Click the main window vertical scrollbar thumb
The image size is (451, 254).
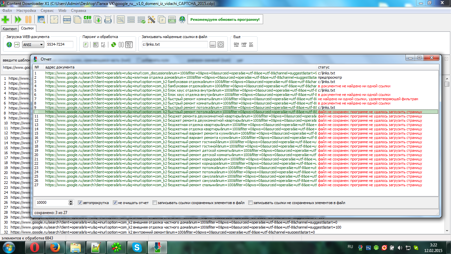(447, 84)
